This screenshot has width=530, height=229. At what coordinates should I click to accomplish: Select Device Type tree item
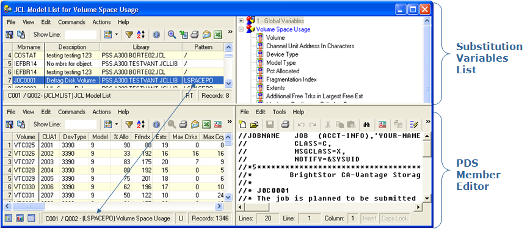(282, 54)
